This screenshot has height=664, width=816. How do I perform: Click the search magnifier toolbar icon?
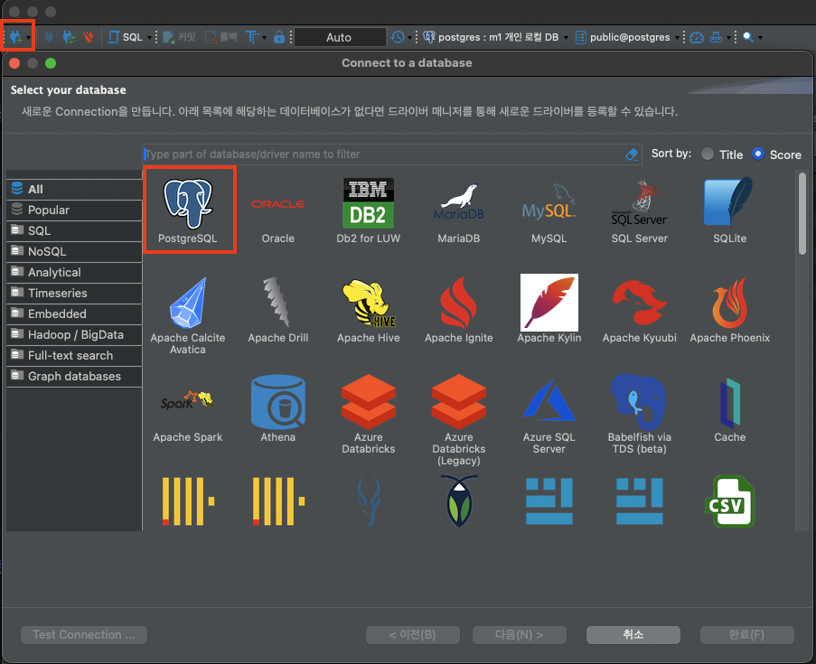click(x=748, y=37)
